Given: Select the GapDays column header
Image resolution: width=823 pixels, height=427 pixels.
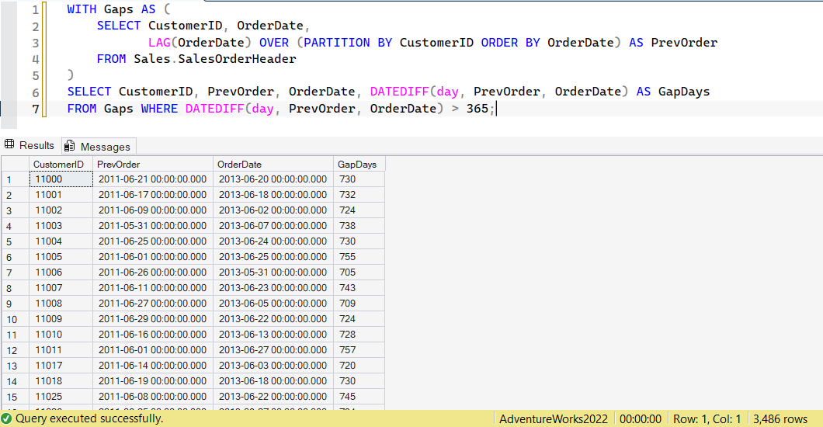Looking at the screenshot, I should coord(359,164).
